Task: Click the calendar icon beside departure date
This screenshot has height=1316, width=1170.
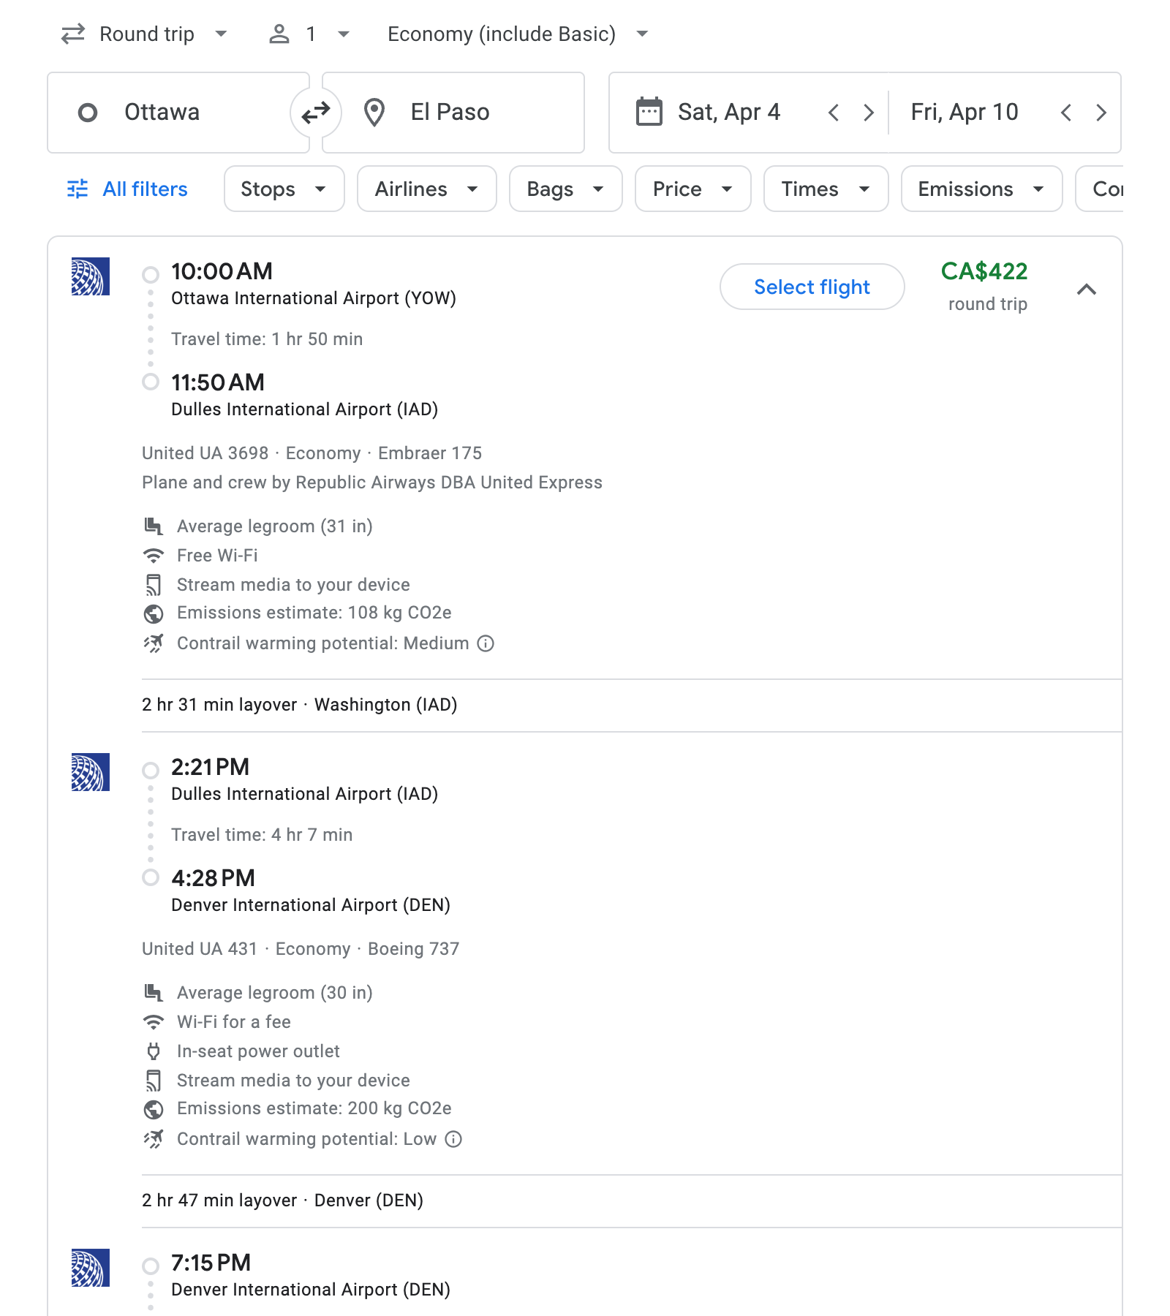Action: click(x=650, y=112)
